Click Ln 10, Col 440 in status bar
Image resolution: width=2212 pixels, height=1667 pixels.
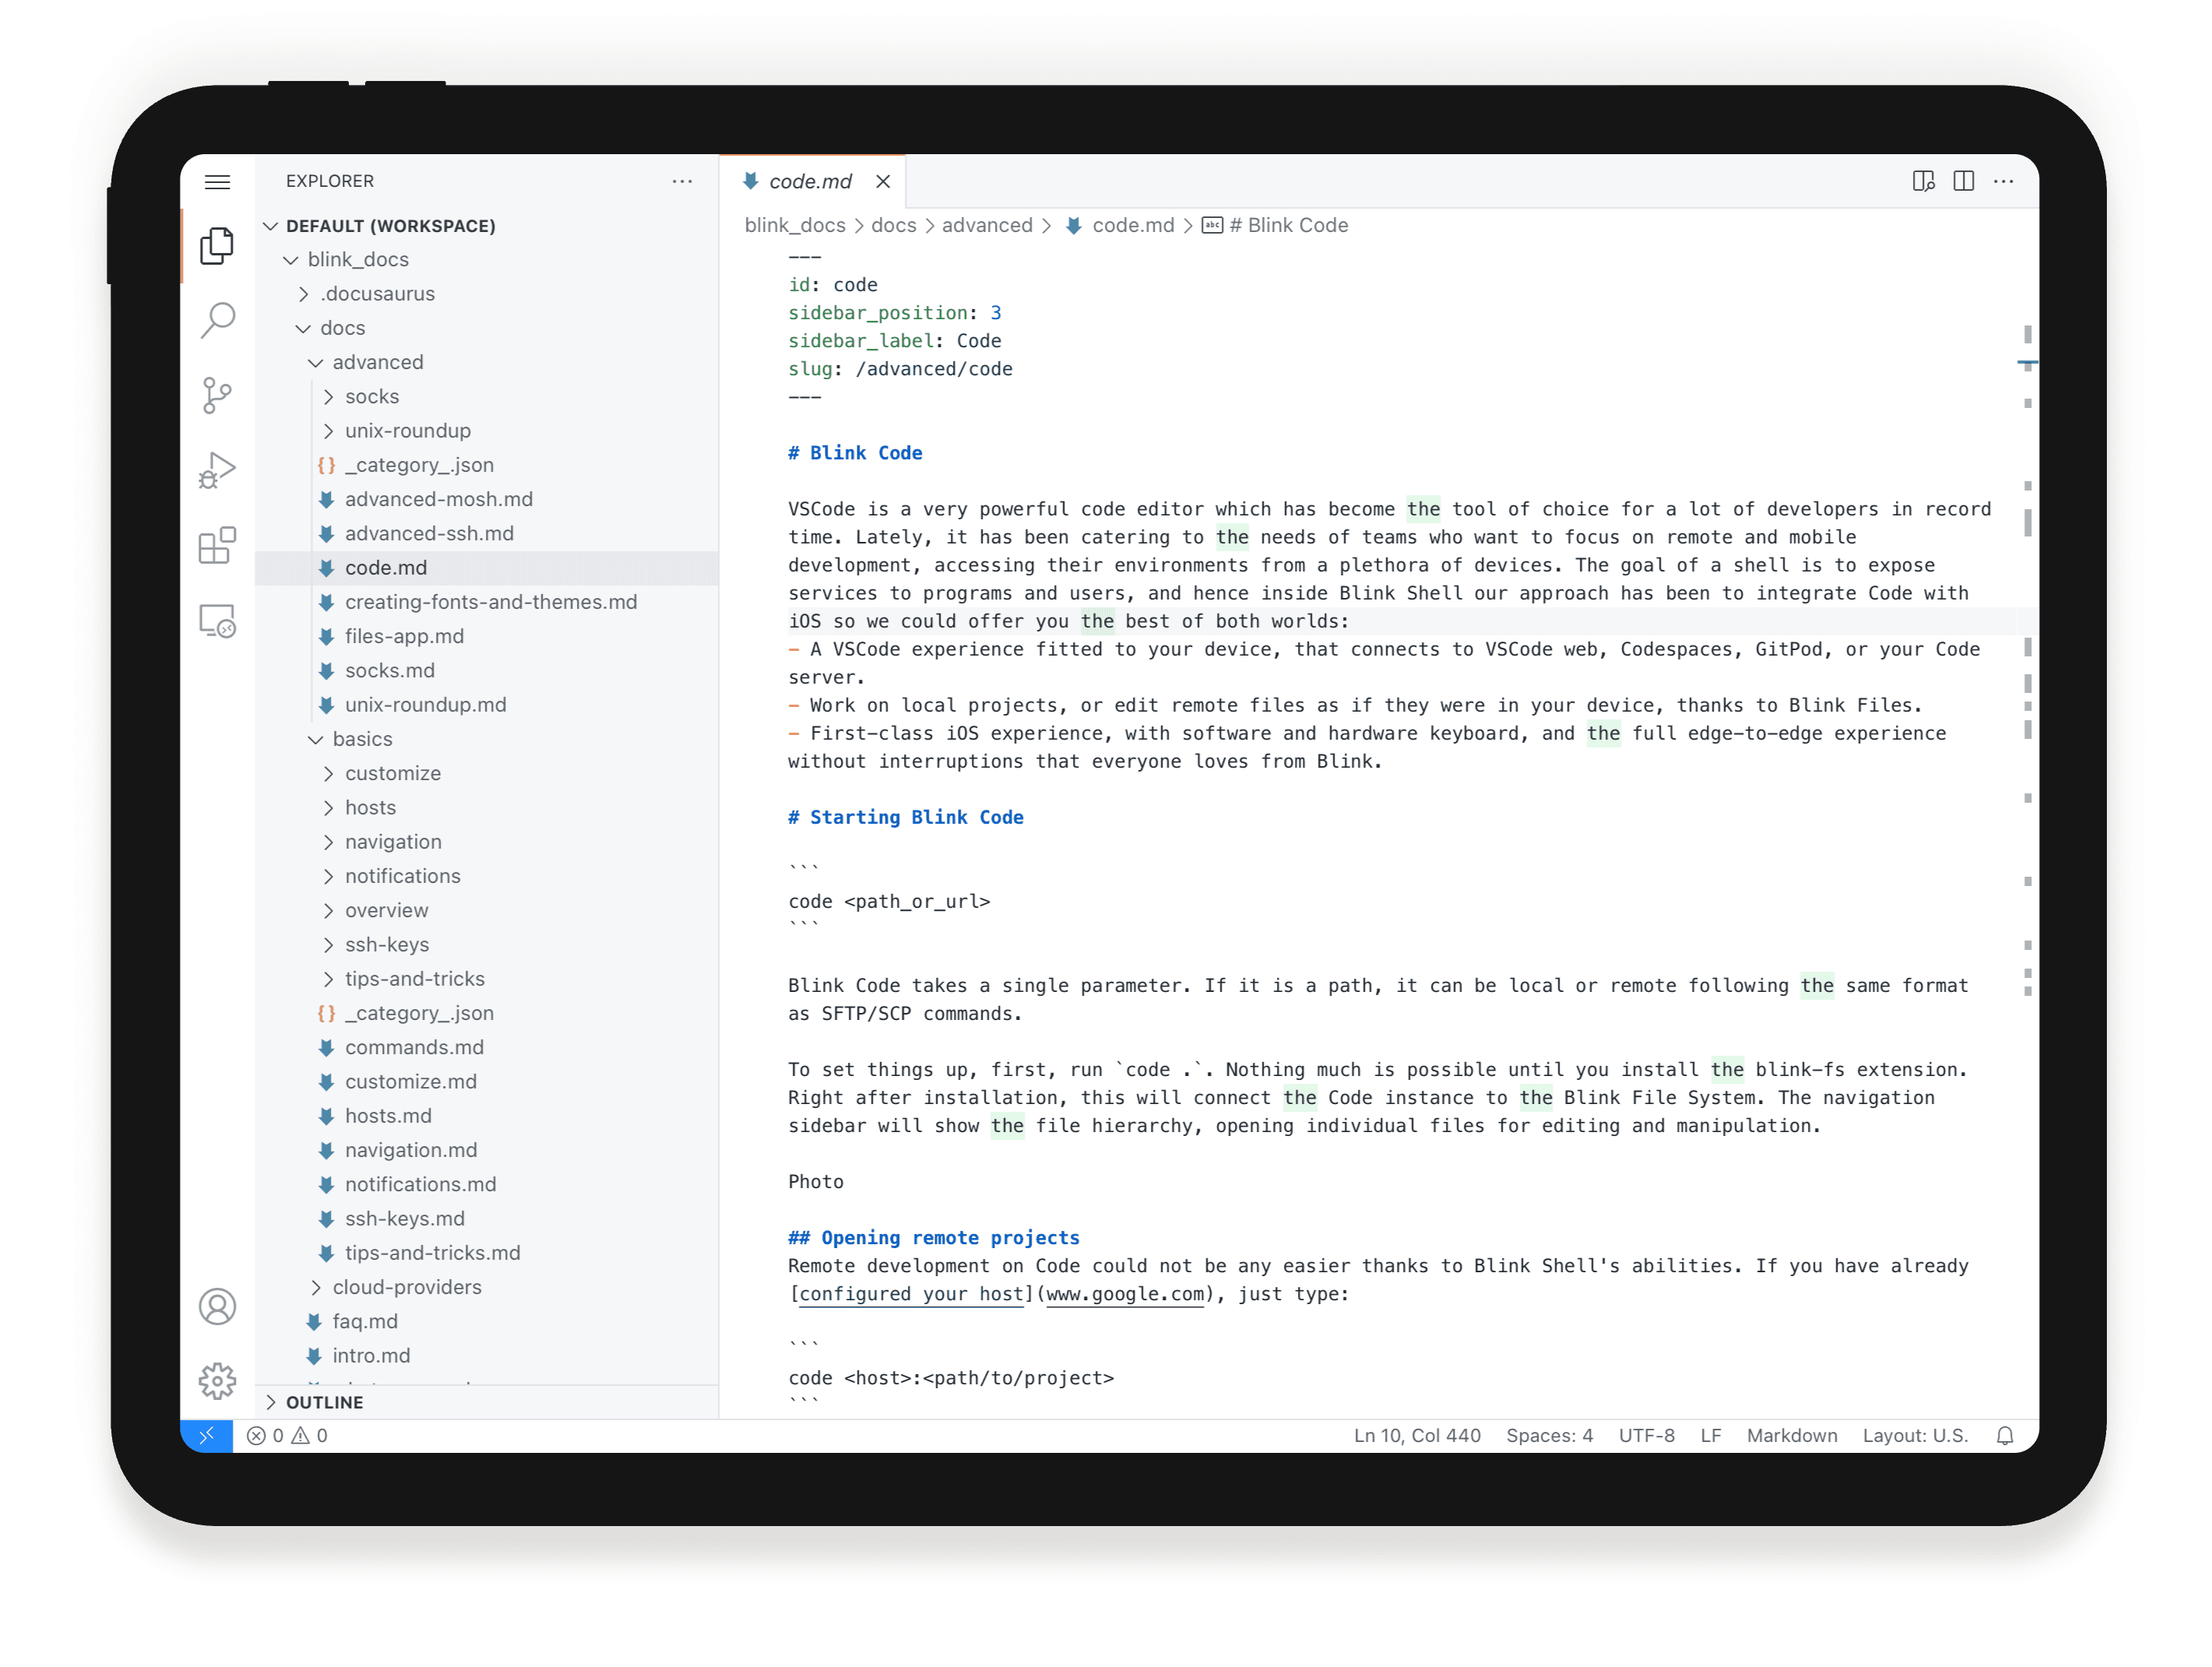point(1417,1436)
